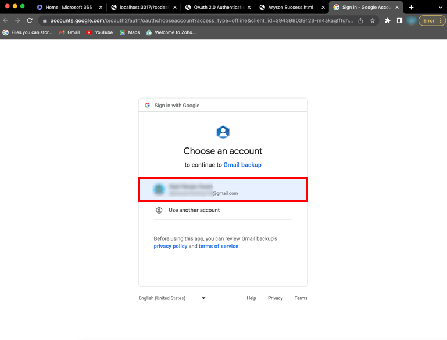Click the green macOS fullscreen button
The height and width of the screenshot is (340, 447).
tap(23, 6)
